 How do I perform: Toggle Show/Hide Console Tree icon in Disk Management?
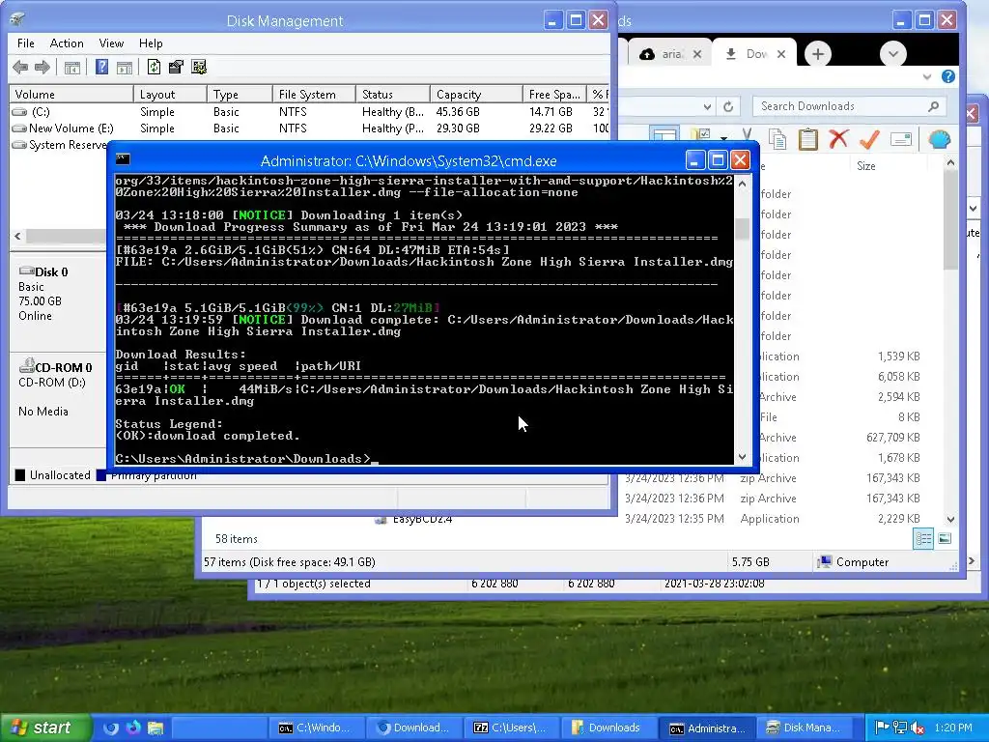[x=71, y=67]
